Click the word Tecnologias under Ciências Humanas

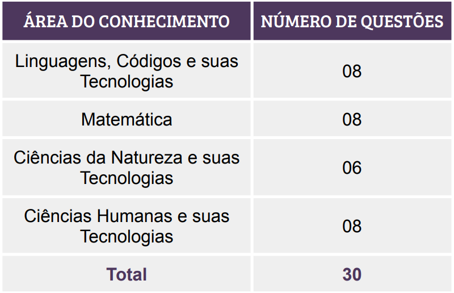[x=127, y=236]
